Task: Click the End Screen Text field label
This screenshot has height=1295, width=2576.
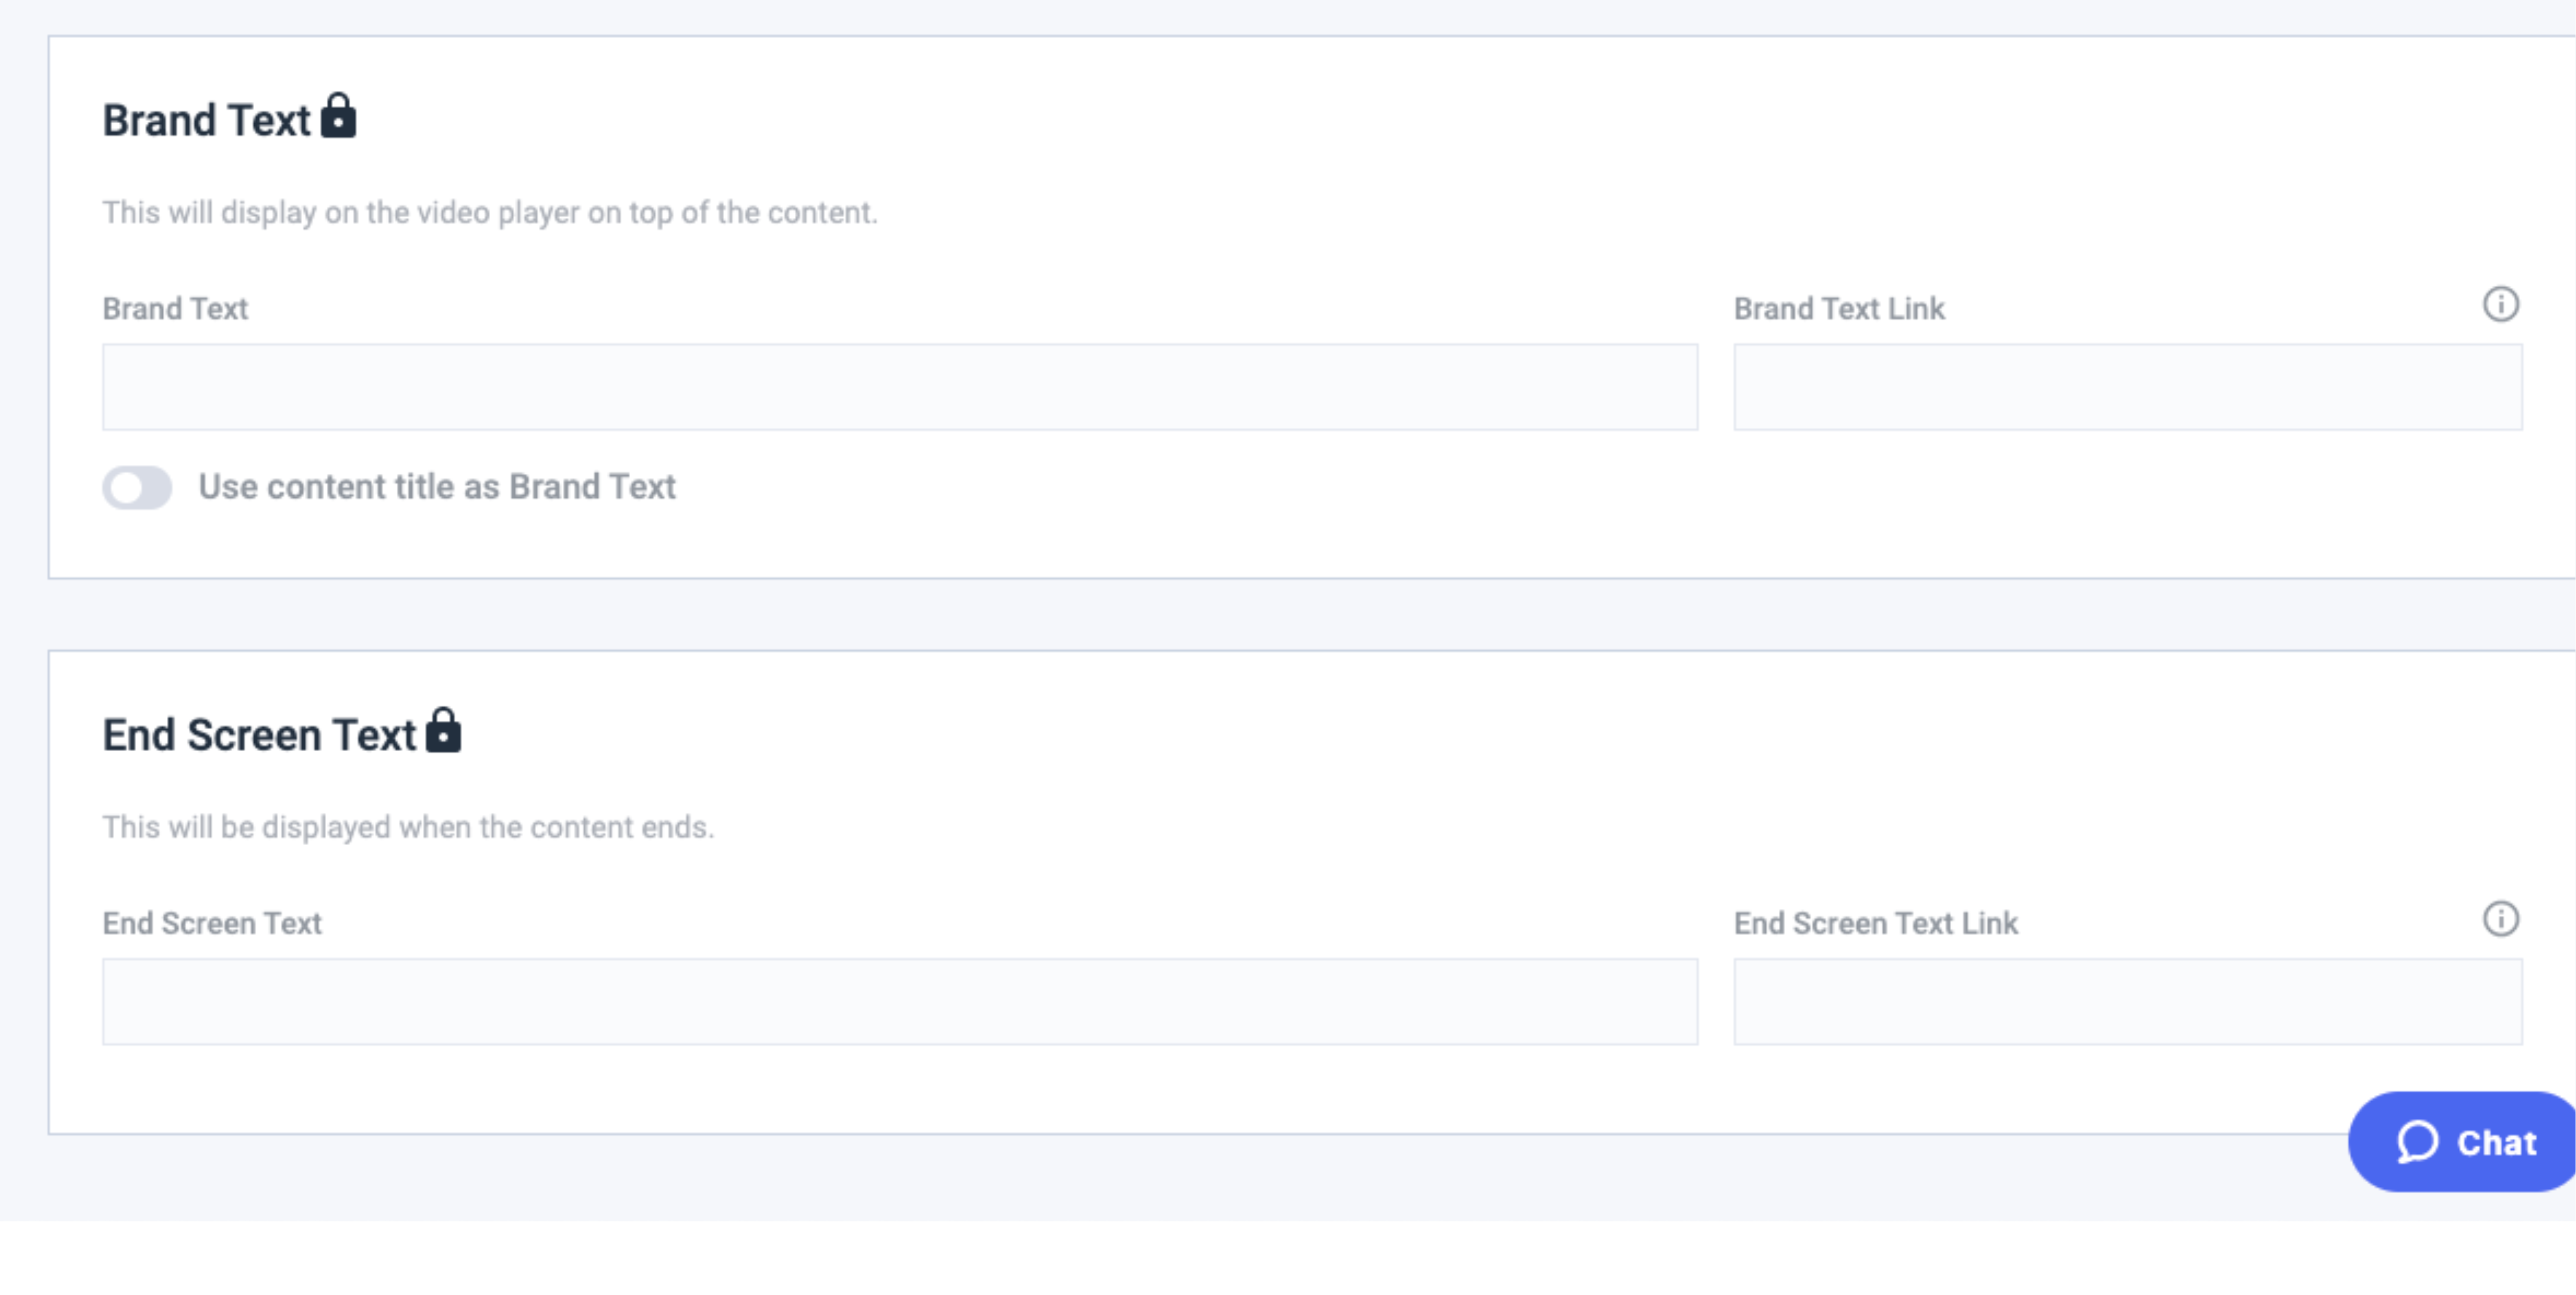Action: 212,923
